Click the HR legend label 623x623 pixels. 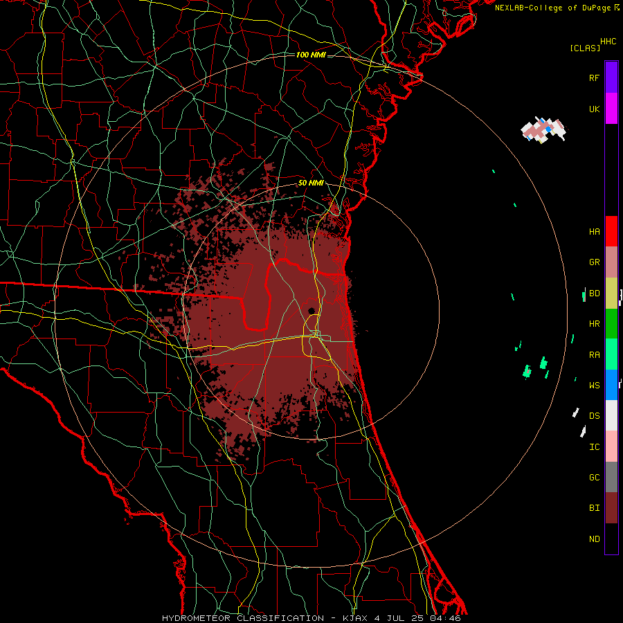click(x=594, y=324)
